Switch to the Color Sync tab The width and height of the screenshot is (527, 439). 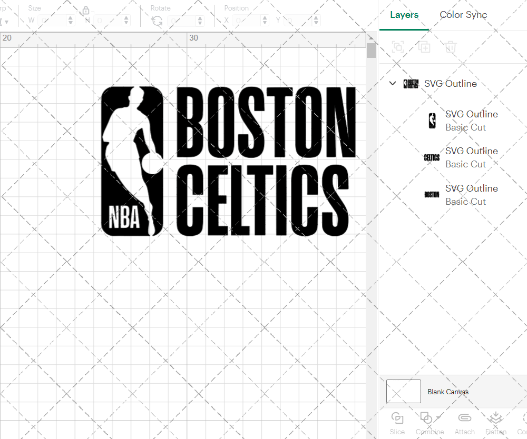pyautogui.click(x=463, y=15)
